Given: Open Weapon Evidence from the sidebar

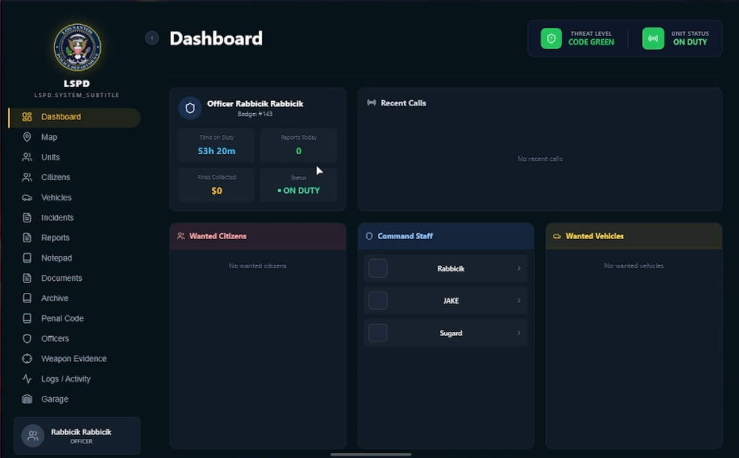Looking at the screenshot, I should pos(75,359).
